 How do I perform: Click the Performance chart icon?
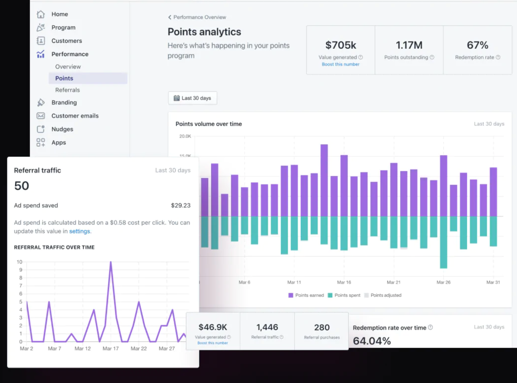[x=41, y=54]
